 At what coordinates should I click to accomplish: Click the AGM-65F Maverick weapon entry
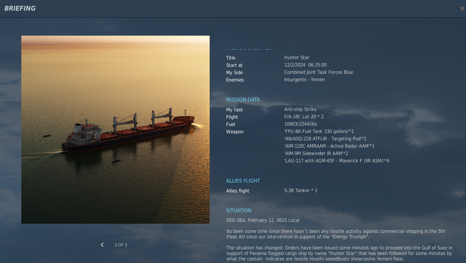pyautogui.click(x=337, y=161)
